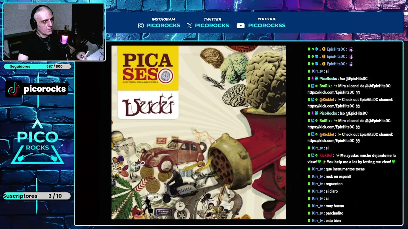
Task: Click chat message 'rock en españll'
Action: [338, 177]
